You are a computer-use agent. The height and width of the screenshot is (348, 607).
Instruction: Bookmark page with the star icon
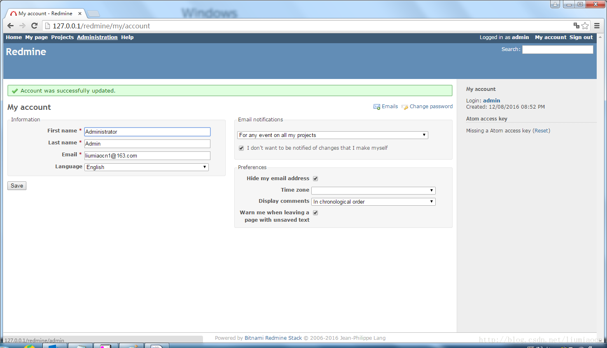point(585,26)
